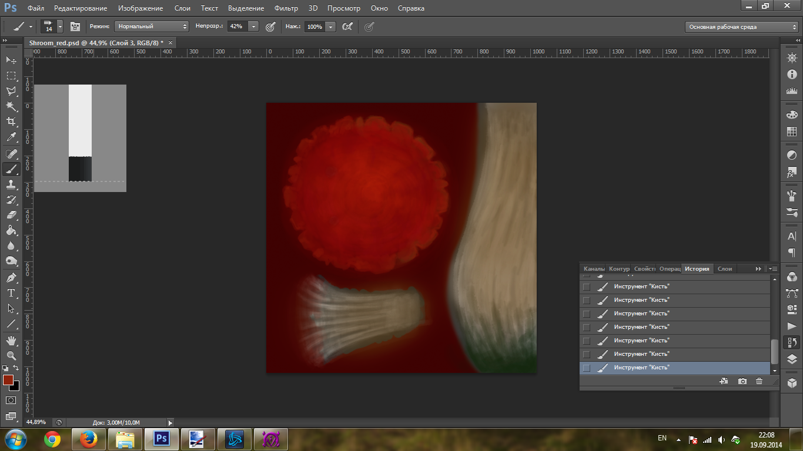803x451 pixels.
Task: Select the Magic Wand tool
Action: 11,106
